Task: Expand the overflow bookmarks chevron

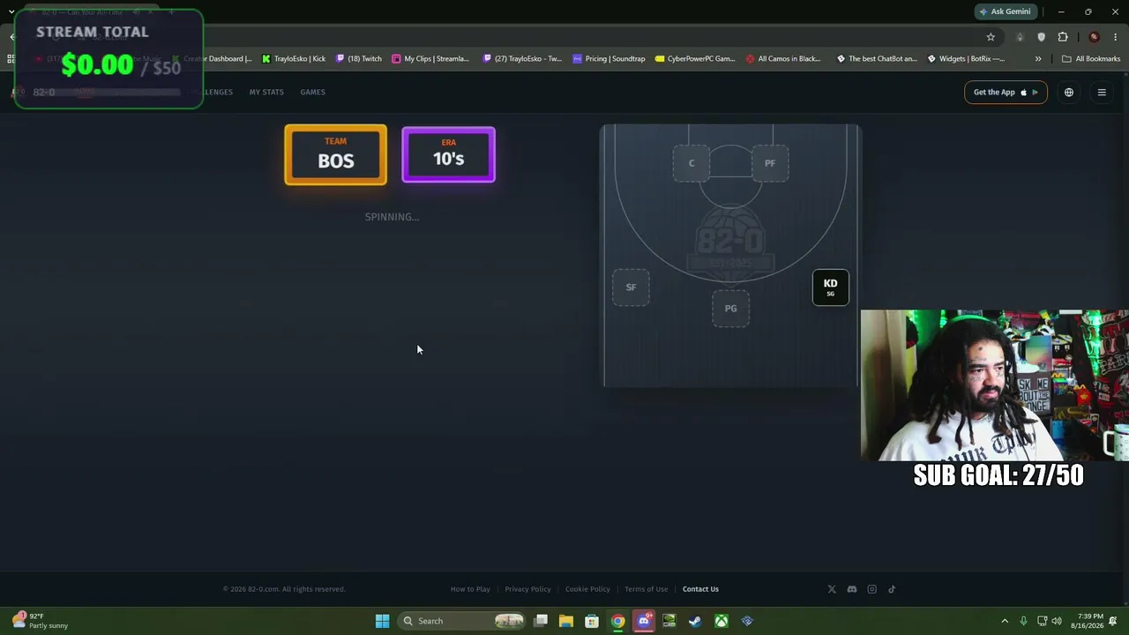Action: 1038,59
